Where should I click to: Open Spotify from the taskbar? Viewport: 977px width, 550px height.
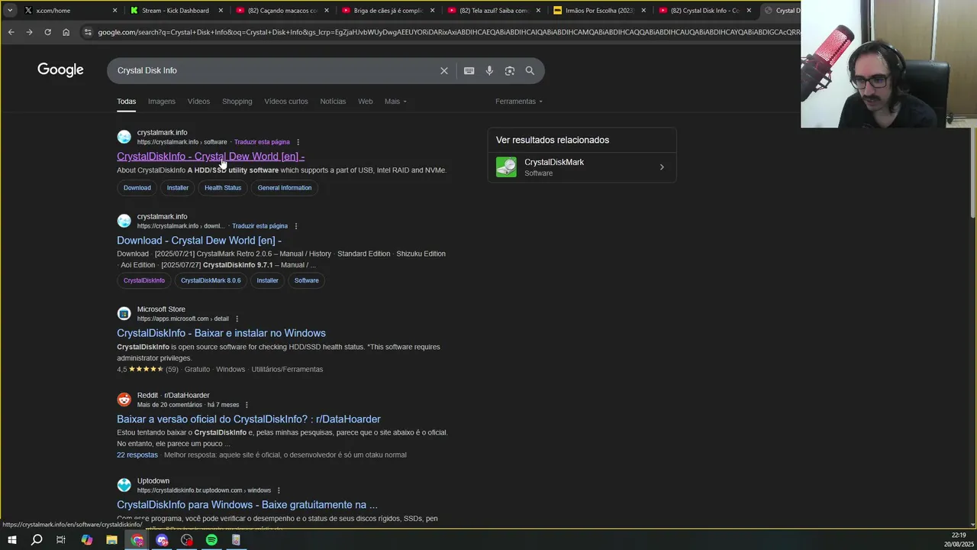211,540
